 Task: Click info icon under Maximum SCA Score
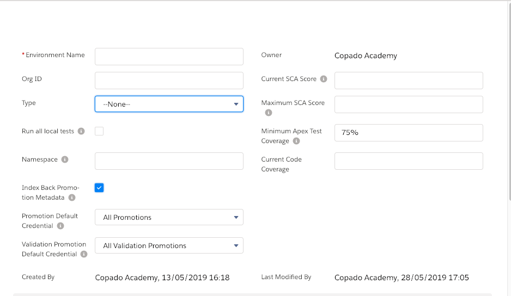[269, 112]
